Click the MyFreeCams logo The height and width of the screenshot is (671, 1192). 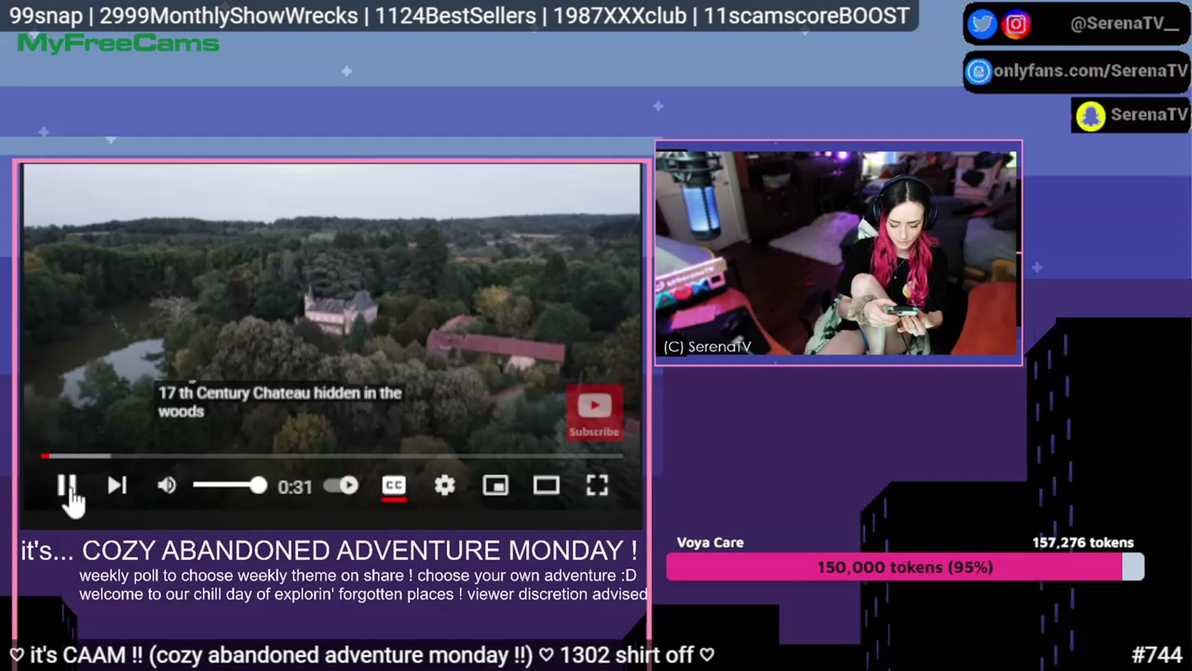pyautogui.click(x=118, y=43)
